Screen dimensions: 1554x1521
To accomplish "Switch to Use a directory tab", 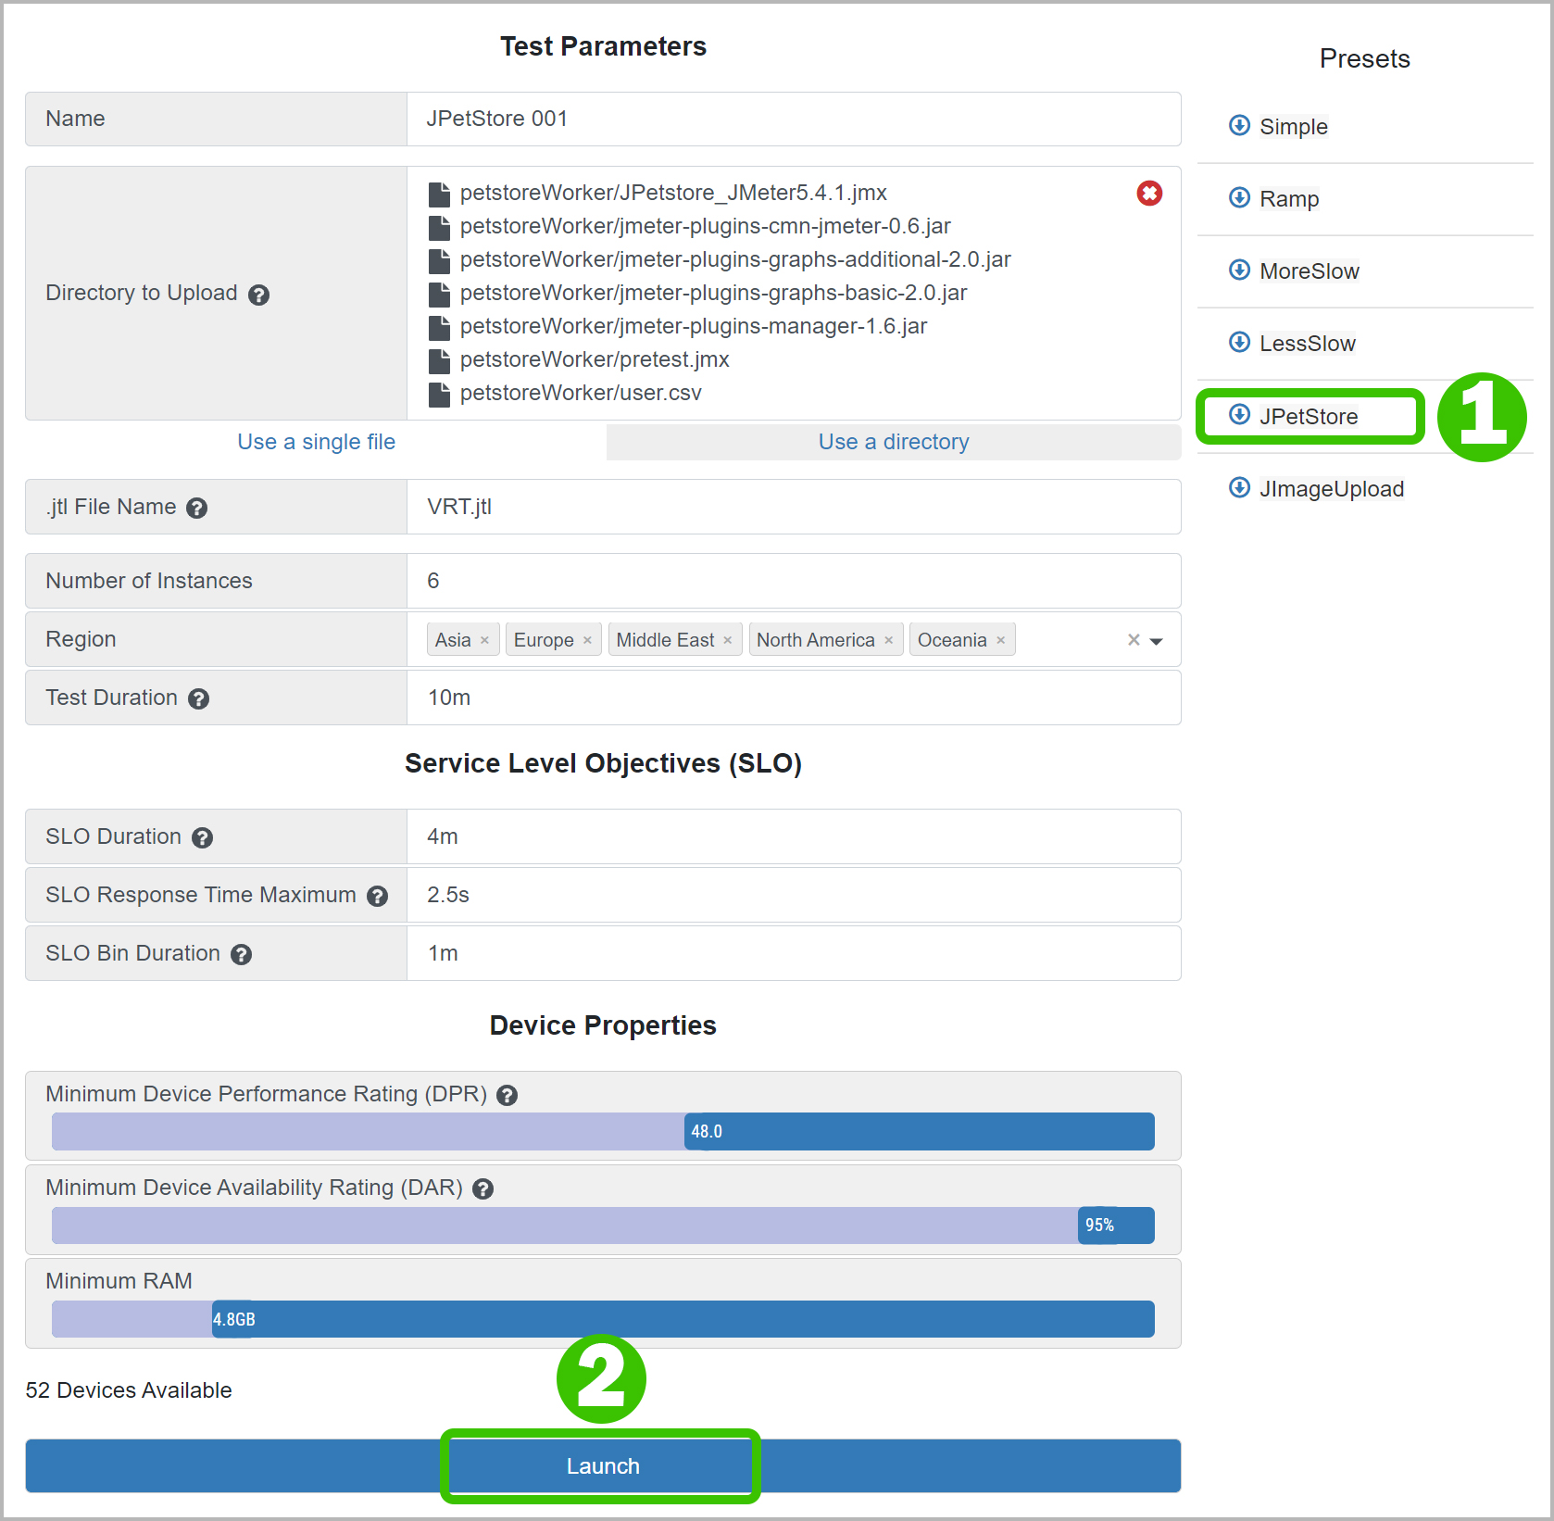I will (894, 442).
